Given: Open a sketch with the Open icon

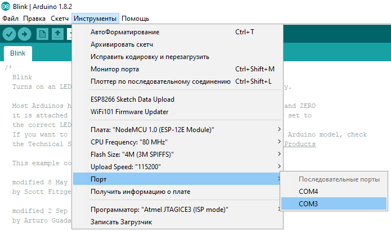Looking at the screenshot, I should pos(57,34).
